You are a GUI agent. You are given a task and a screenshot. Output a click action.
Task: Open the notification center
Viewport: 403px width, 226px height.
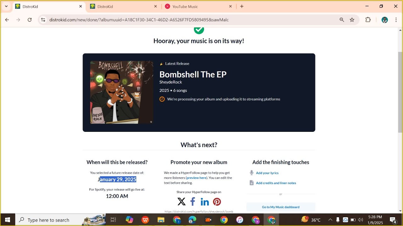(x=393, y=220)
